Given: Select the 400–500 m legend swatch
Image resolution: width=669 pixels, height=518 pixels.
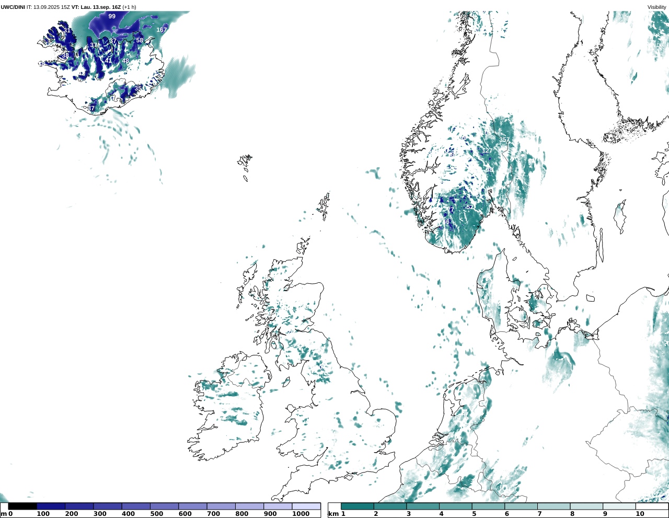Looking at the screenshot, I should [x=136, y=506].
